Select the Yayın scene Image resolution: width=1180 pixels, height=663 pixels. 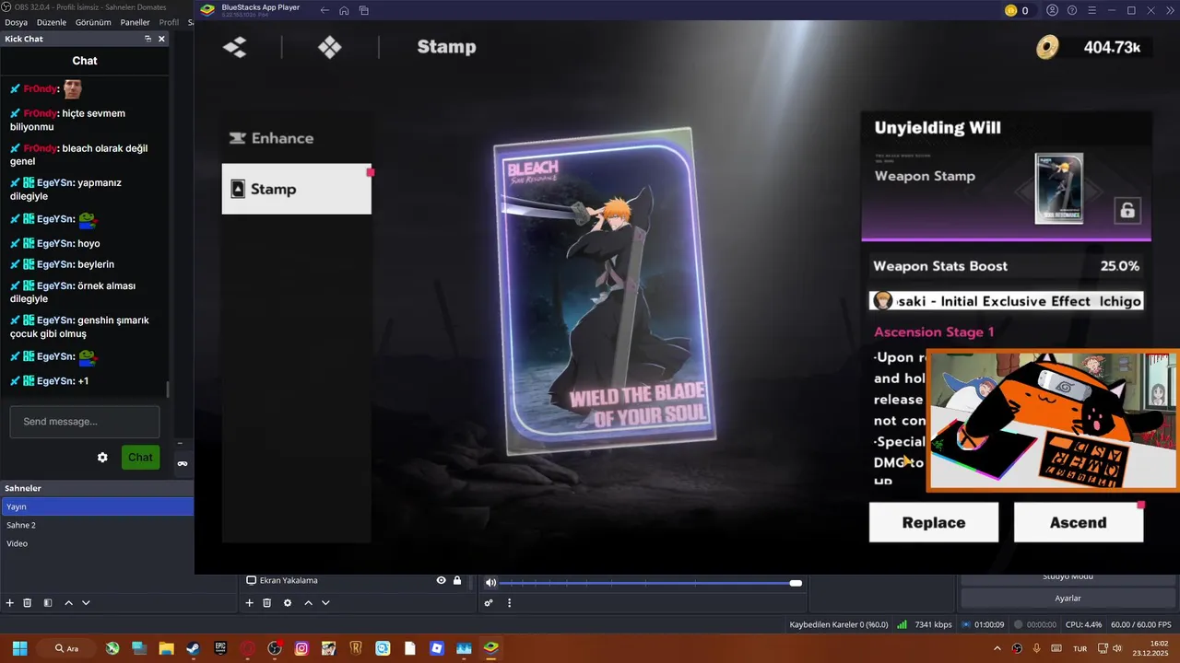97,506
